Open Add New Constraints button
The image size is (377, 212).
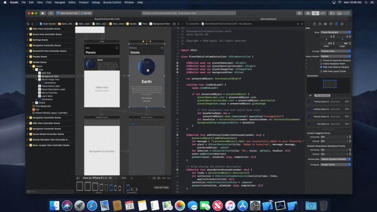click(164, 178)
